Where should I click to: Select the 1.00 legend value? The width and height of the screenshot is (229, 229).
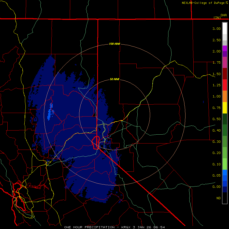217,96
